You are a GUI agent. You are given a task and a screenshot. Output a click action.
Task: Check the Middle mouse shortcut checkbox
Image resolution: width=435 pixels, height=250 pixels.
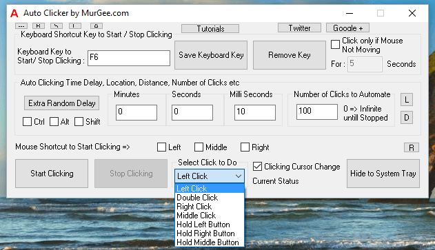(x=199, y=147)
